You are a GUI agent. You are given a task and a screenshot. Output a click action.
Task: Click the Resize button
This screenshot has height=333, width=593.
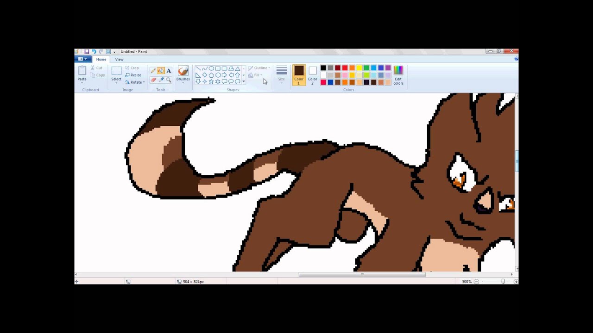tap(133, 75)
